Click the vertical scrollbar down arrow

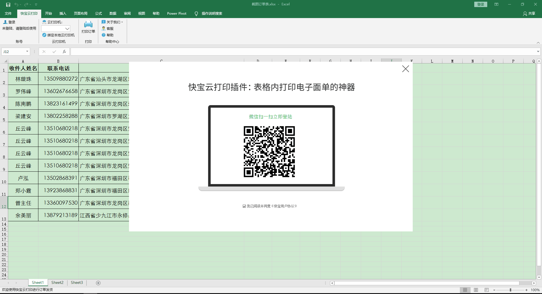539,277
